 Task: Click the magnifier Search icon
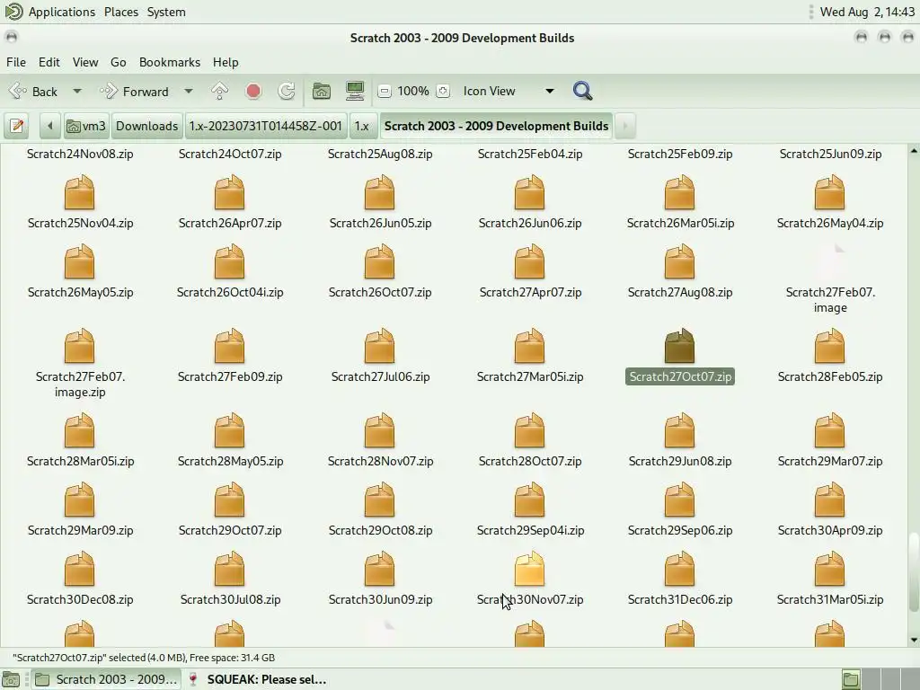[582, 91]
